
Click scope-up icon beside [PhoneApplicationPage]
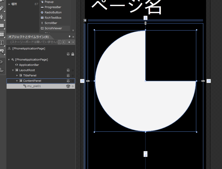pos(9,48)
